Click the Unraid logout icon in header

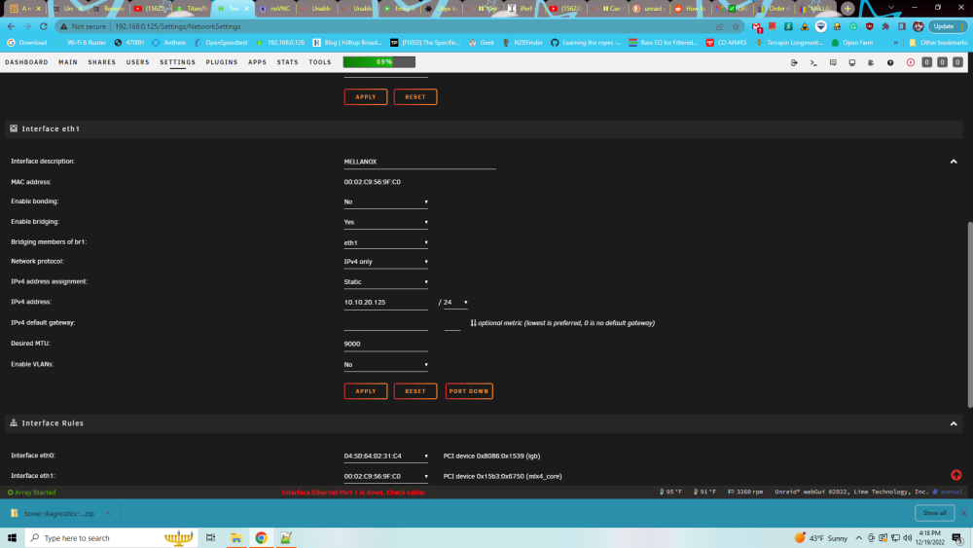coord(794,62)
